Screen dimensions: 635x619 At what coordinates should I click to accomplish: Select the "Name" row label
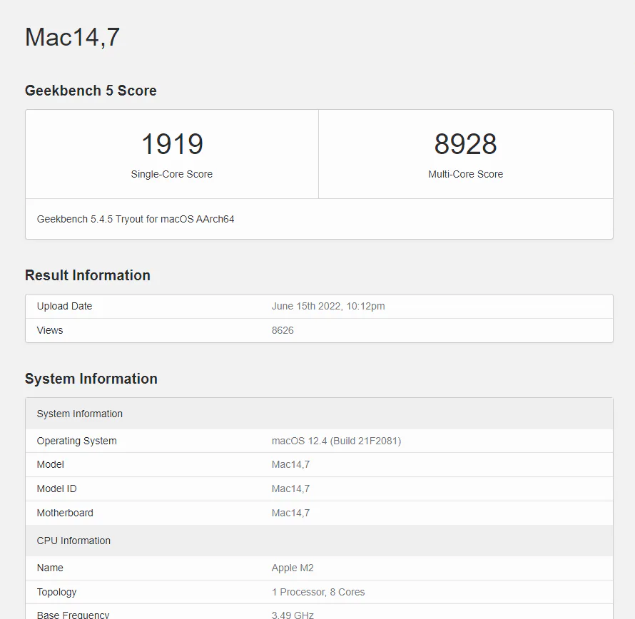click(50, 568)
